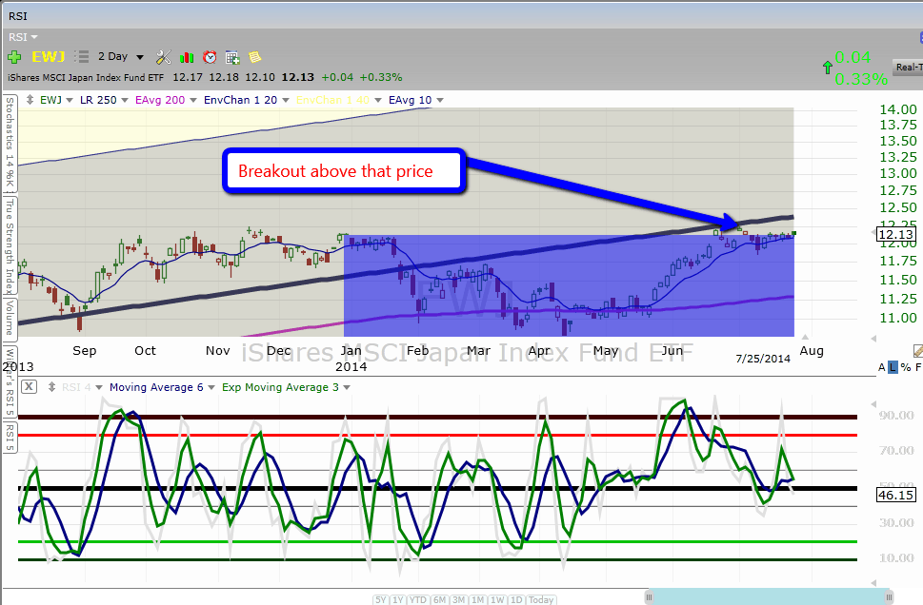Click the calendar add icon
Image resolution: width=923 pixels, height=605 pixels.
pyautogui.click(x=232, y=57)
